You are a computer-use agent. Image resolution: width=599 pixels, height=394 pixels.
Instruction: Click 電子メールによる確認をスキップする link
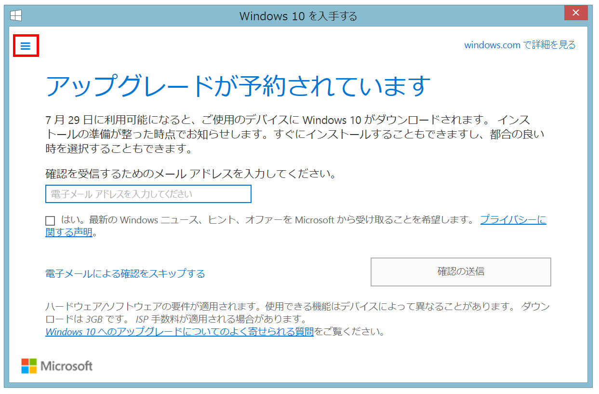(x=125, y=273)
